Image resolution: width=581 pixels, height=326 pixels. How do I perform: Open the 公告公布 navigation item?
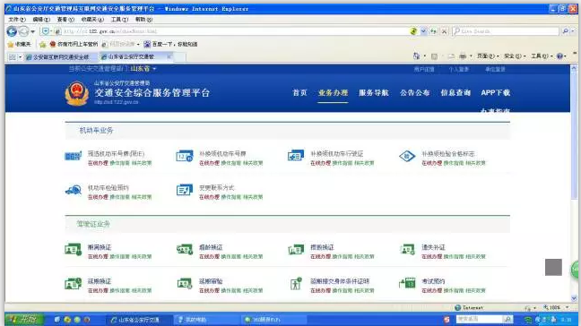pyautogui.click(x=414, y=93)
